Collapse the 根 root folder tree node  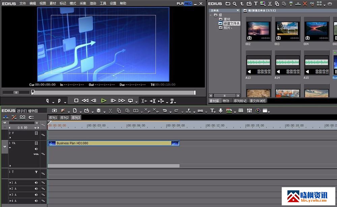(211, 15)
